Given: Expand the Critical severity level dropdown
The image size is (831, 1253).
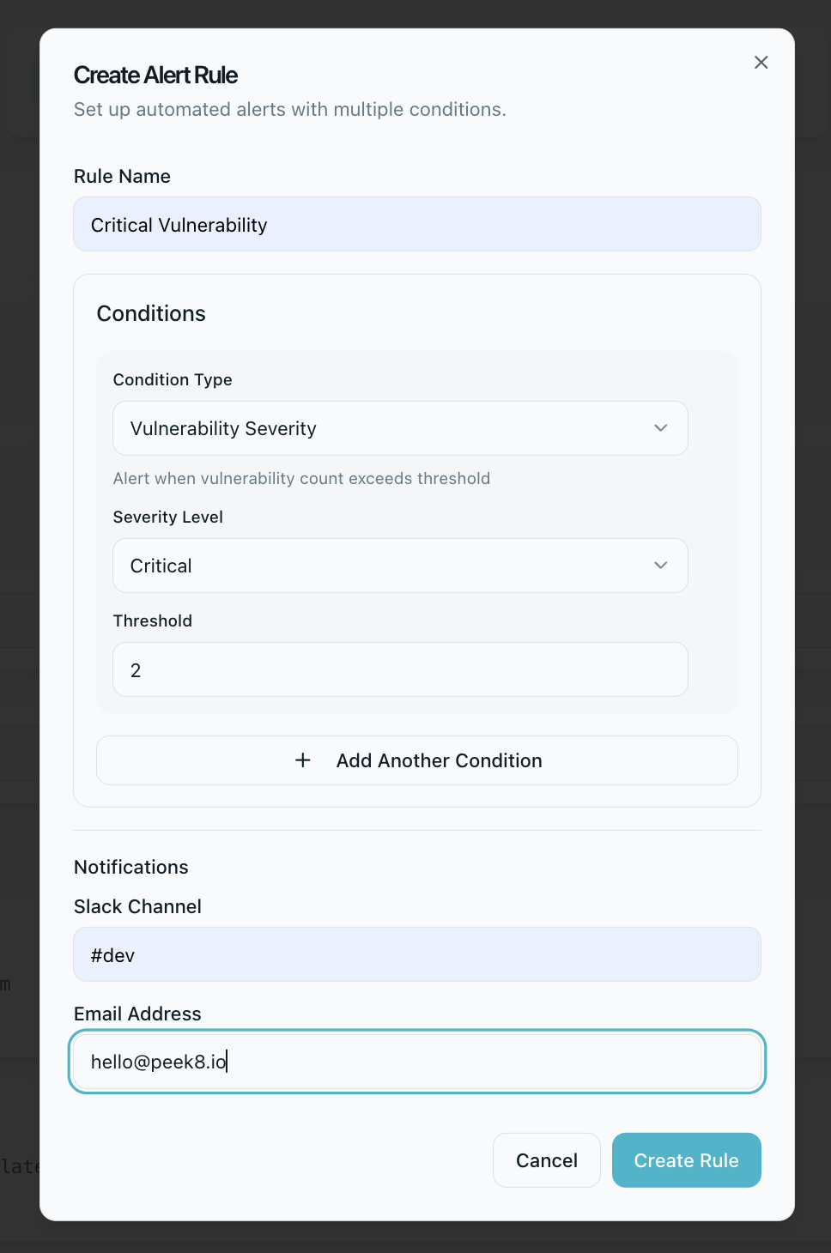Looking at the screenshot, I should click(399, 566).
